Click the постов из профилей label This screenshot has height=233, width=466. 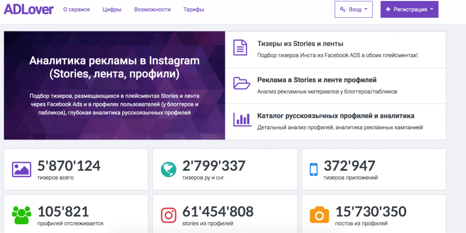tap(361, 223)
